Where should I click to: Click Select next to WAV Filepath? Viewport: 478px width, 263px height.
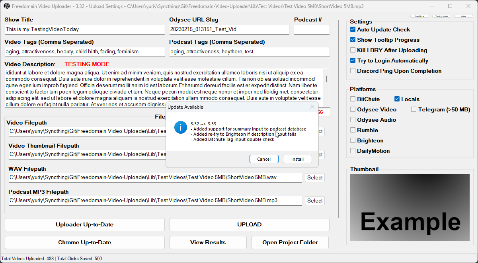(315, 177)
